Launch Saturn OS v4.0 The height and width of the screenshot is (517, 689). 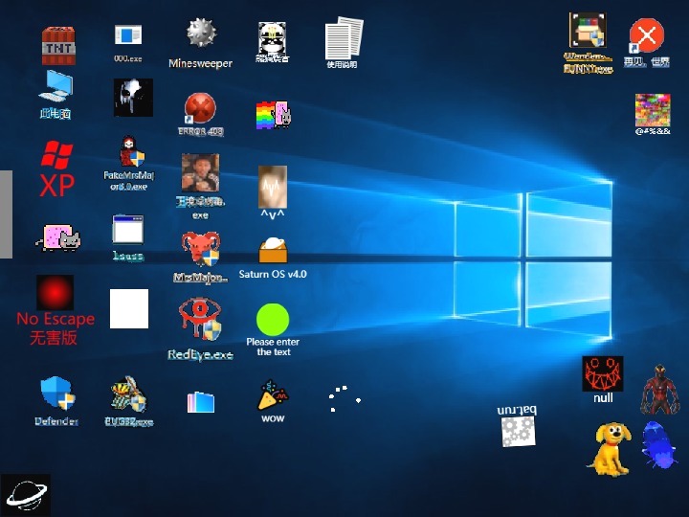pyautogui.click(x=273, y=251)
